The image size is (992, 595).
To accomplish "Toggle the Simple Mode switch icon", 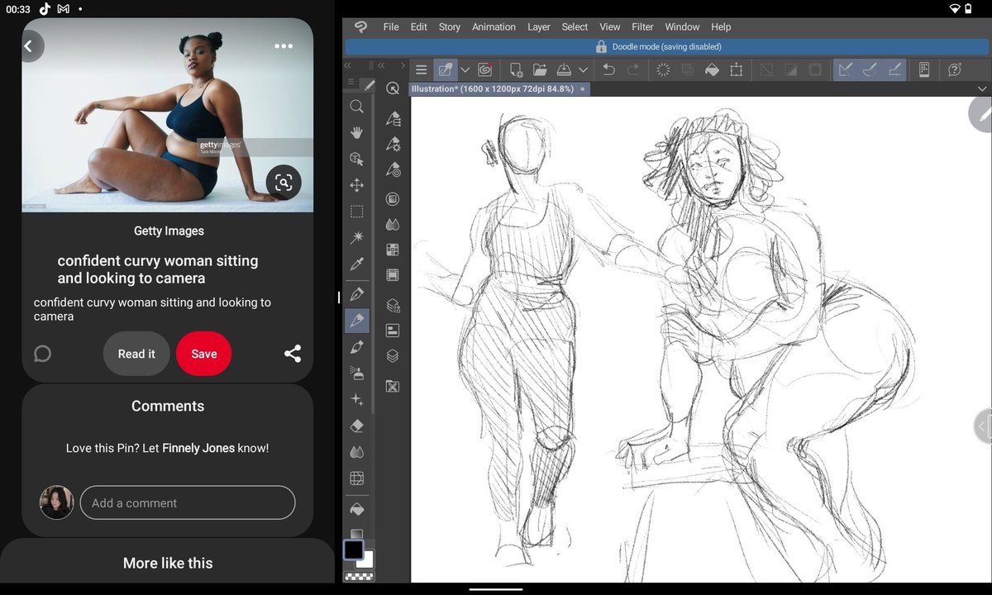I will [446, 70].
